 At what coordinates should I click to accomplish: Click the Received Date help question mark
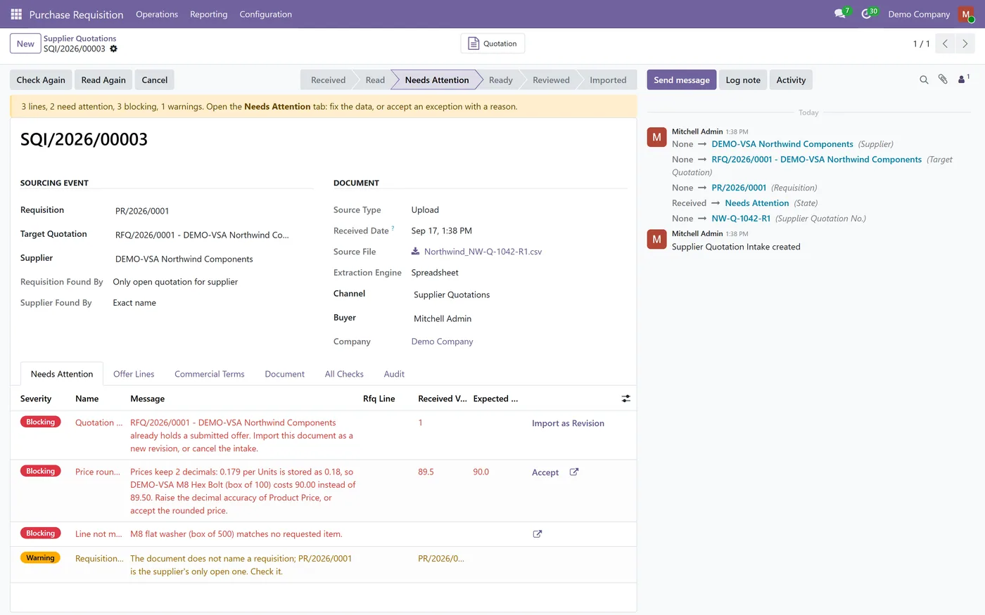393,228
